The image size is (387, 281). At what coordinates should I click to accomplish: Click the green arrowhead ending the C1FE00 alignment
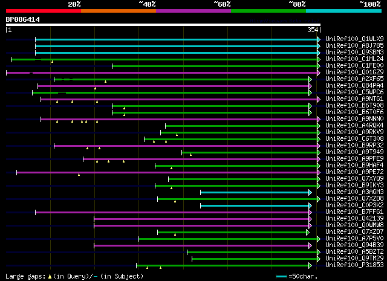[319, 66]
